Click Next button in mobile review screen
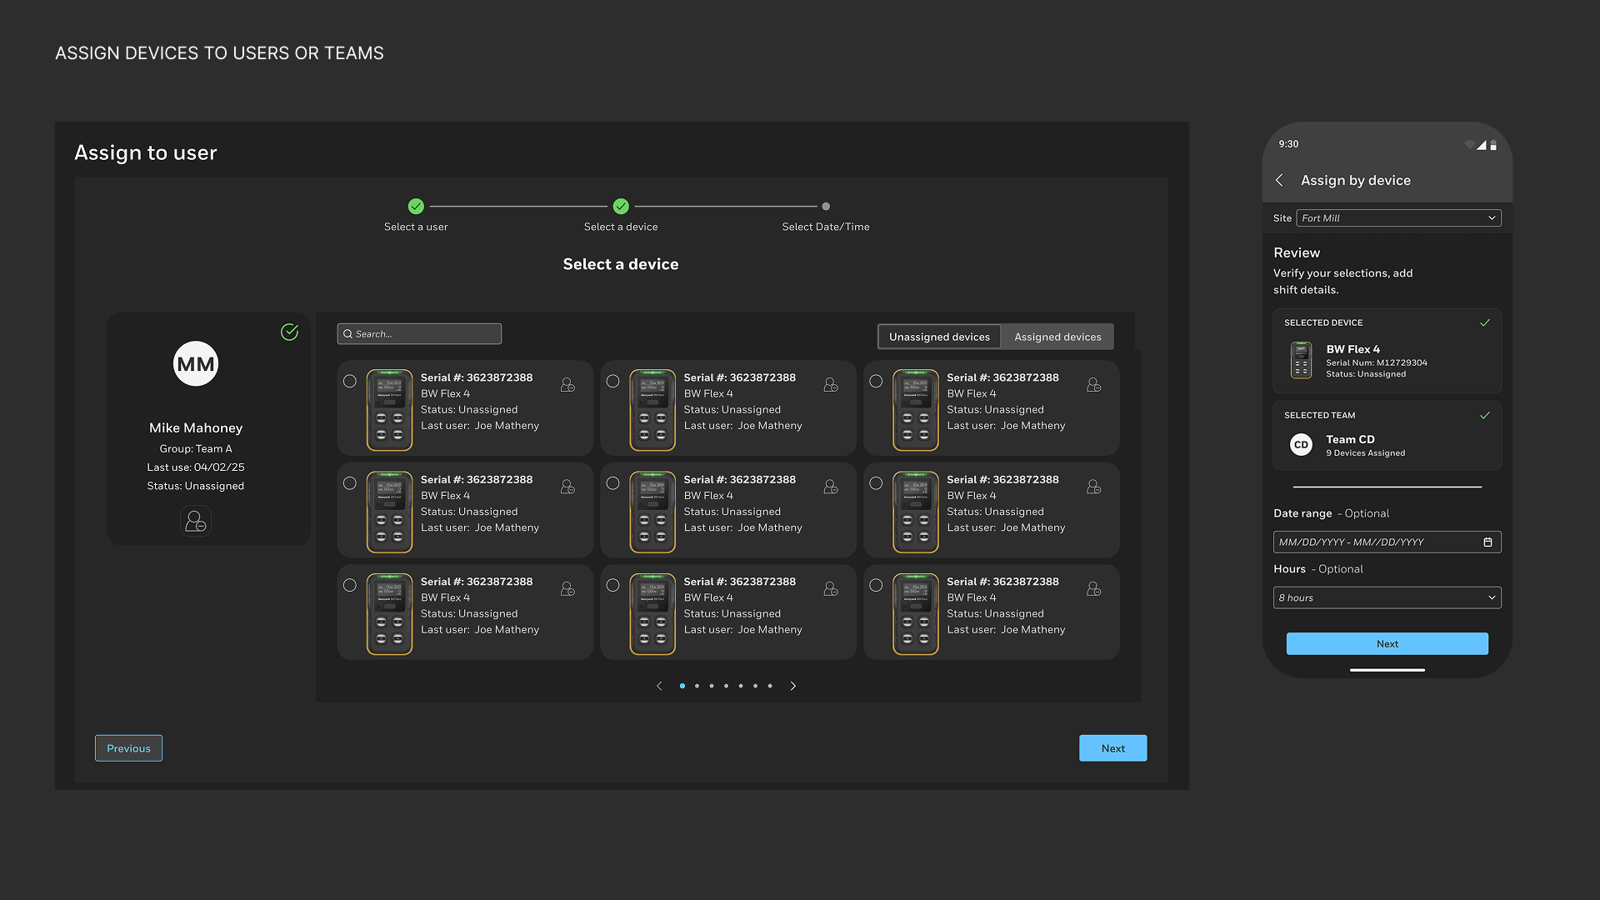This screenshot has width=1600, height=900. tap(1387, 643)
